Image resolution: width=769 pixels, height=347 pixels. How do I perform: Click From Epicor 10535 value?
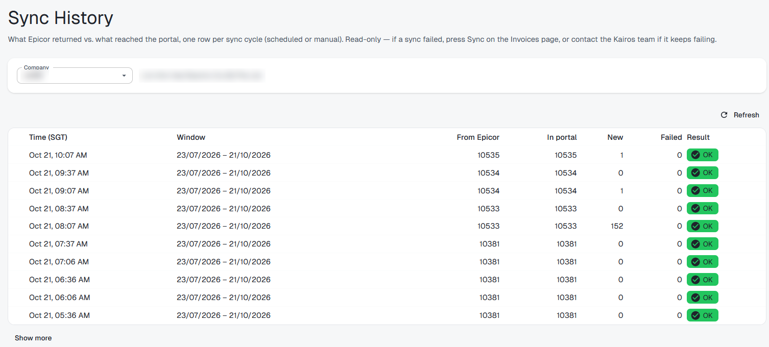coord(489,155)
